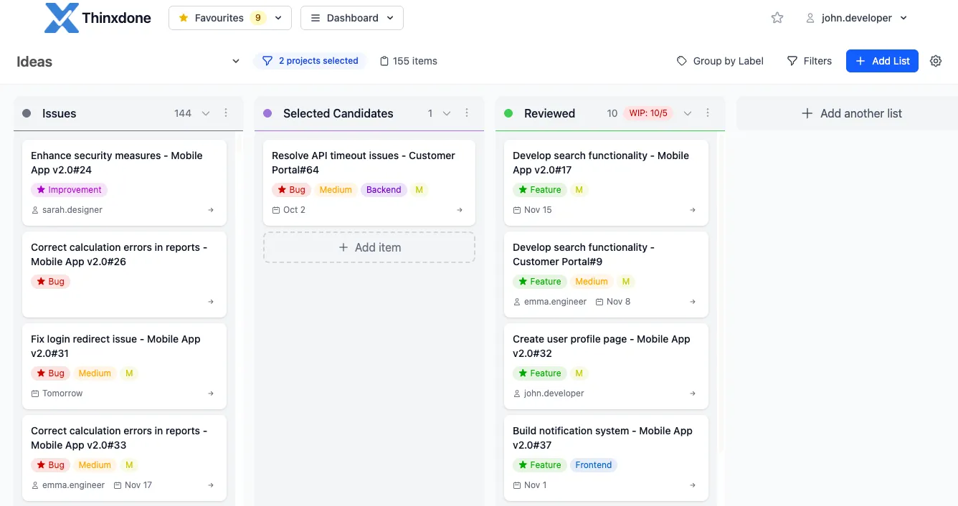Screen dimensions: 958x506
Task: Click the Group by Label icon
Action: tap(681, 61)
